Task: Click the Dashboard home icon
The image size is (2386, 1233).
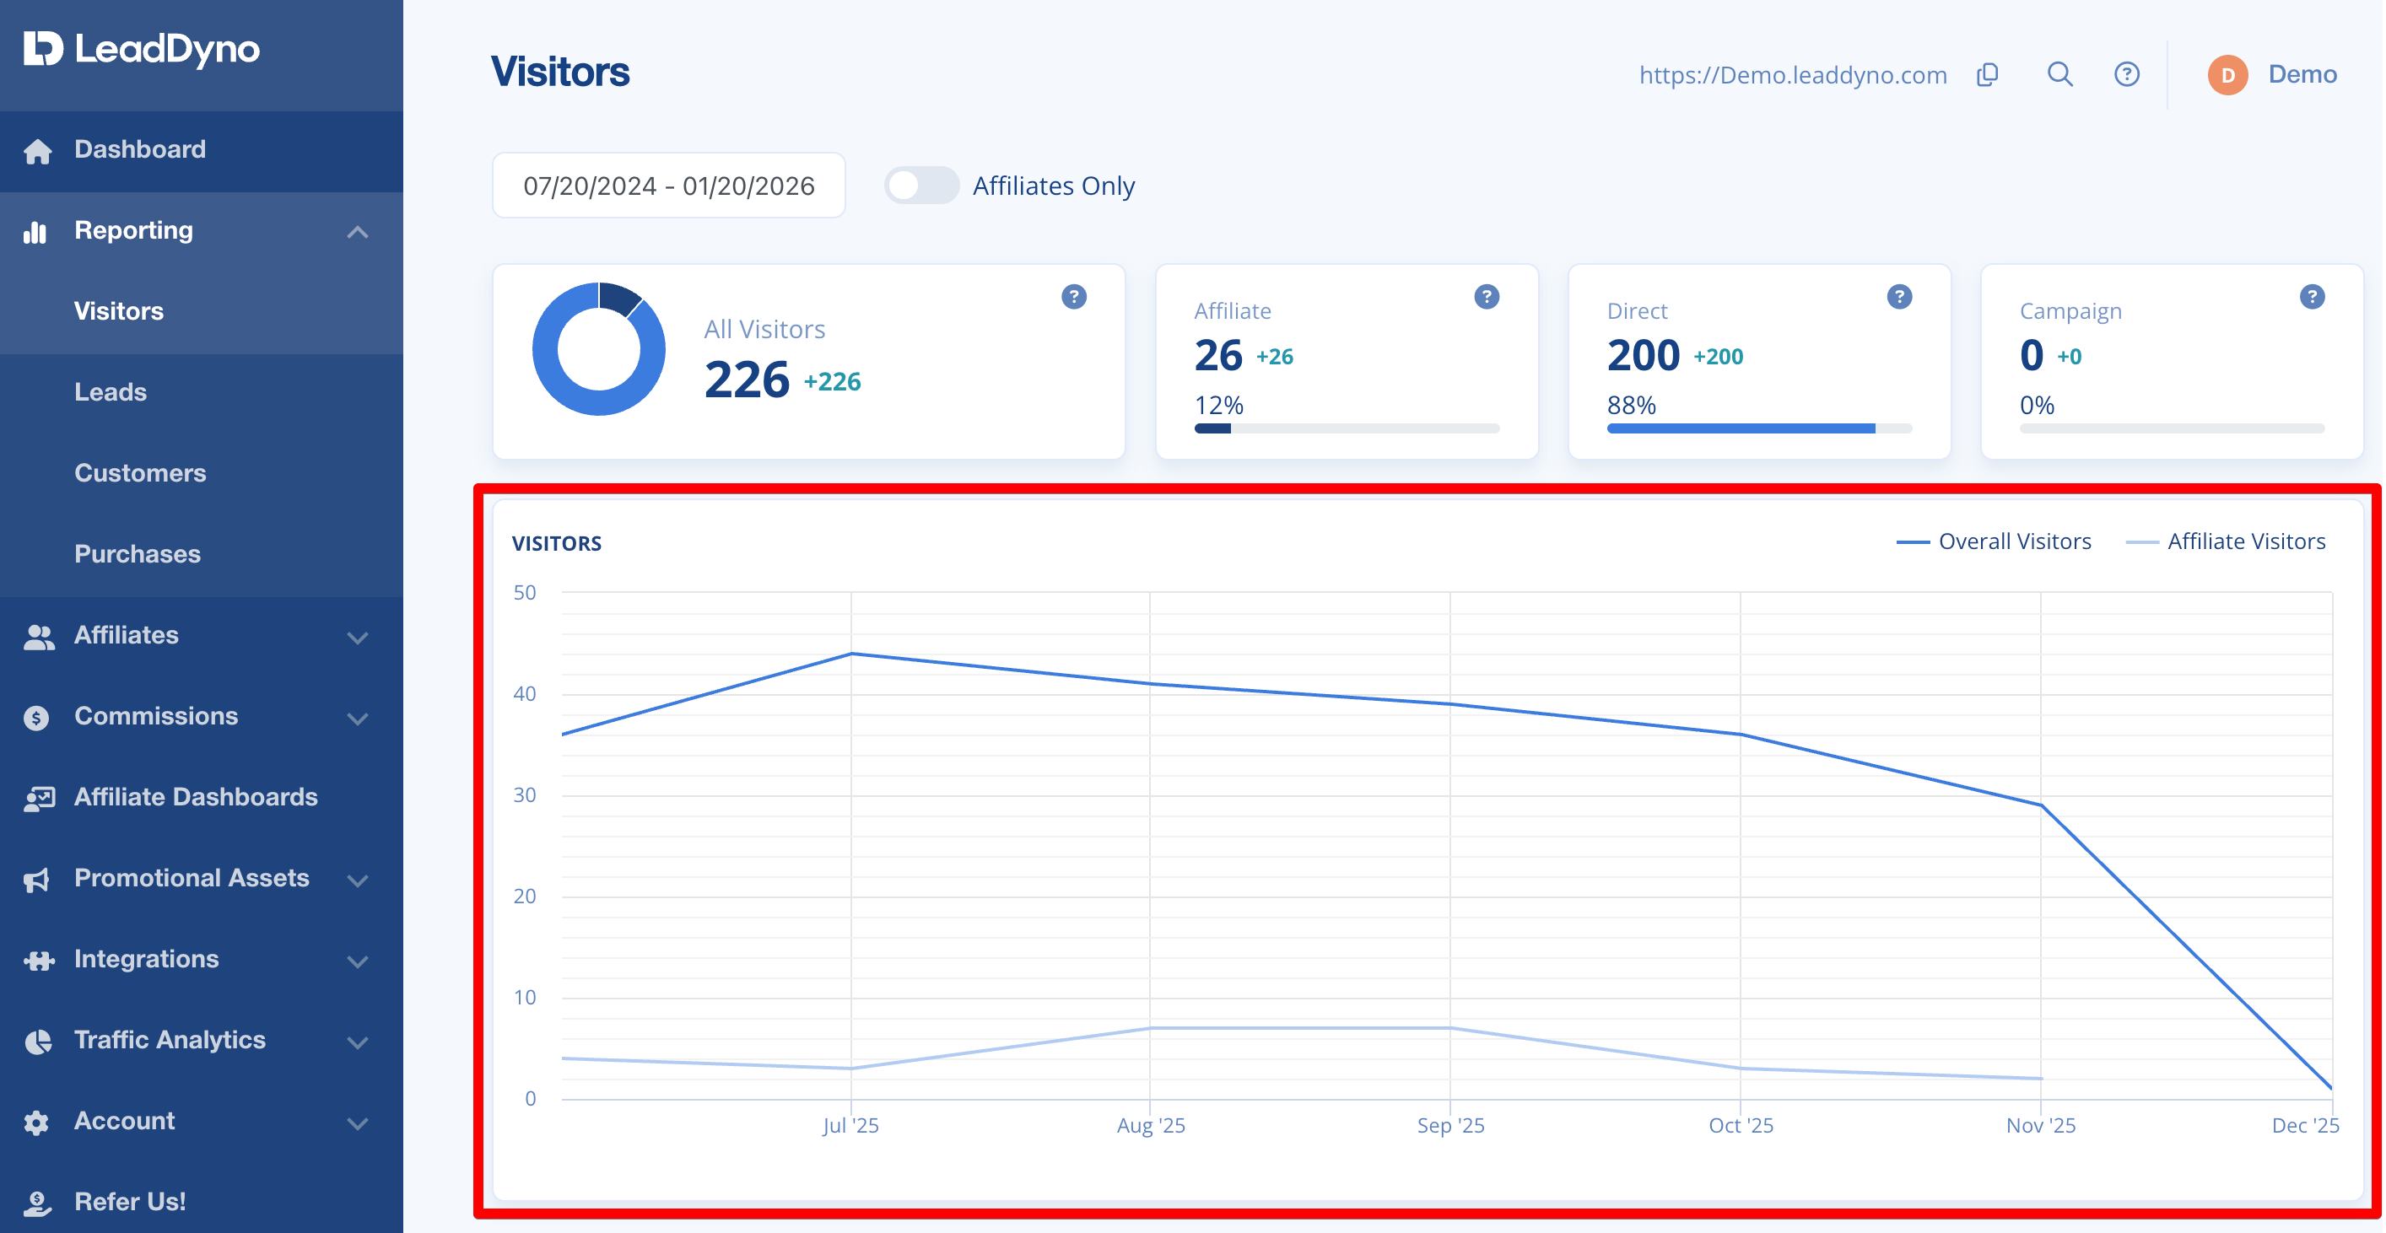Action: pyautogui.click(x=38, y=151)
